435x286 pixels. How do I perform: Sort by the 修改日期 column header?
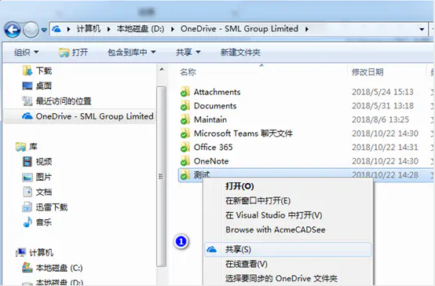point(367,72)
